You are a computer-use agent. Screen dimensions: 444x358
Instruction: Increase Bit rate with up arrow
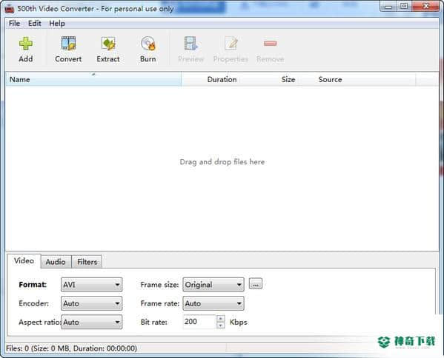coord(221,319)
